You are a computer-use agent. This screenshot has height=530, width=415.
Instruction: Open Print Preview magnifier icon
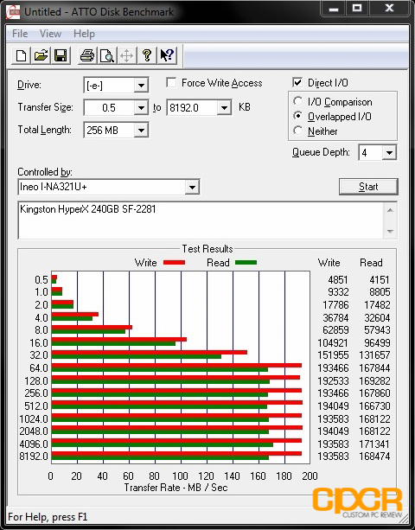click(x=107, y=55)
